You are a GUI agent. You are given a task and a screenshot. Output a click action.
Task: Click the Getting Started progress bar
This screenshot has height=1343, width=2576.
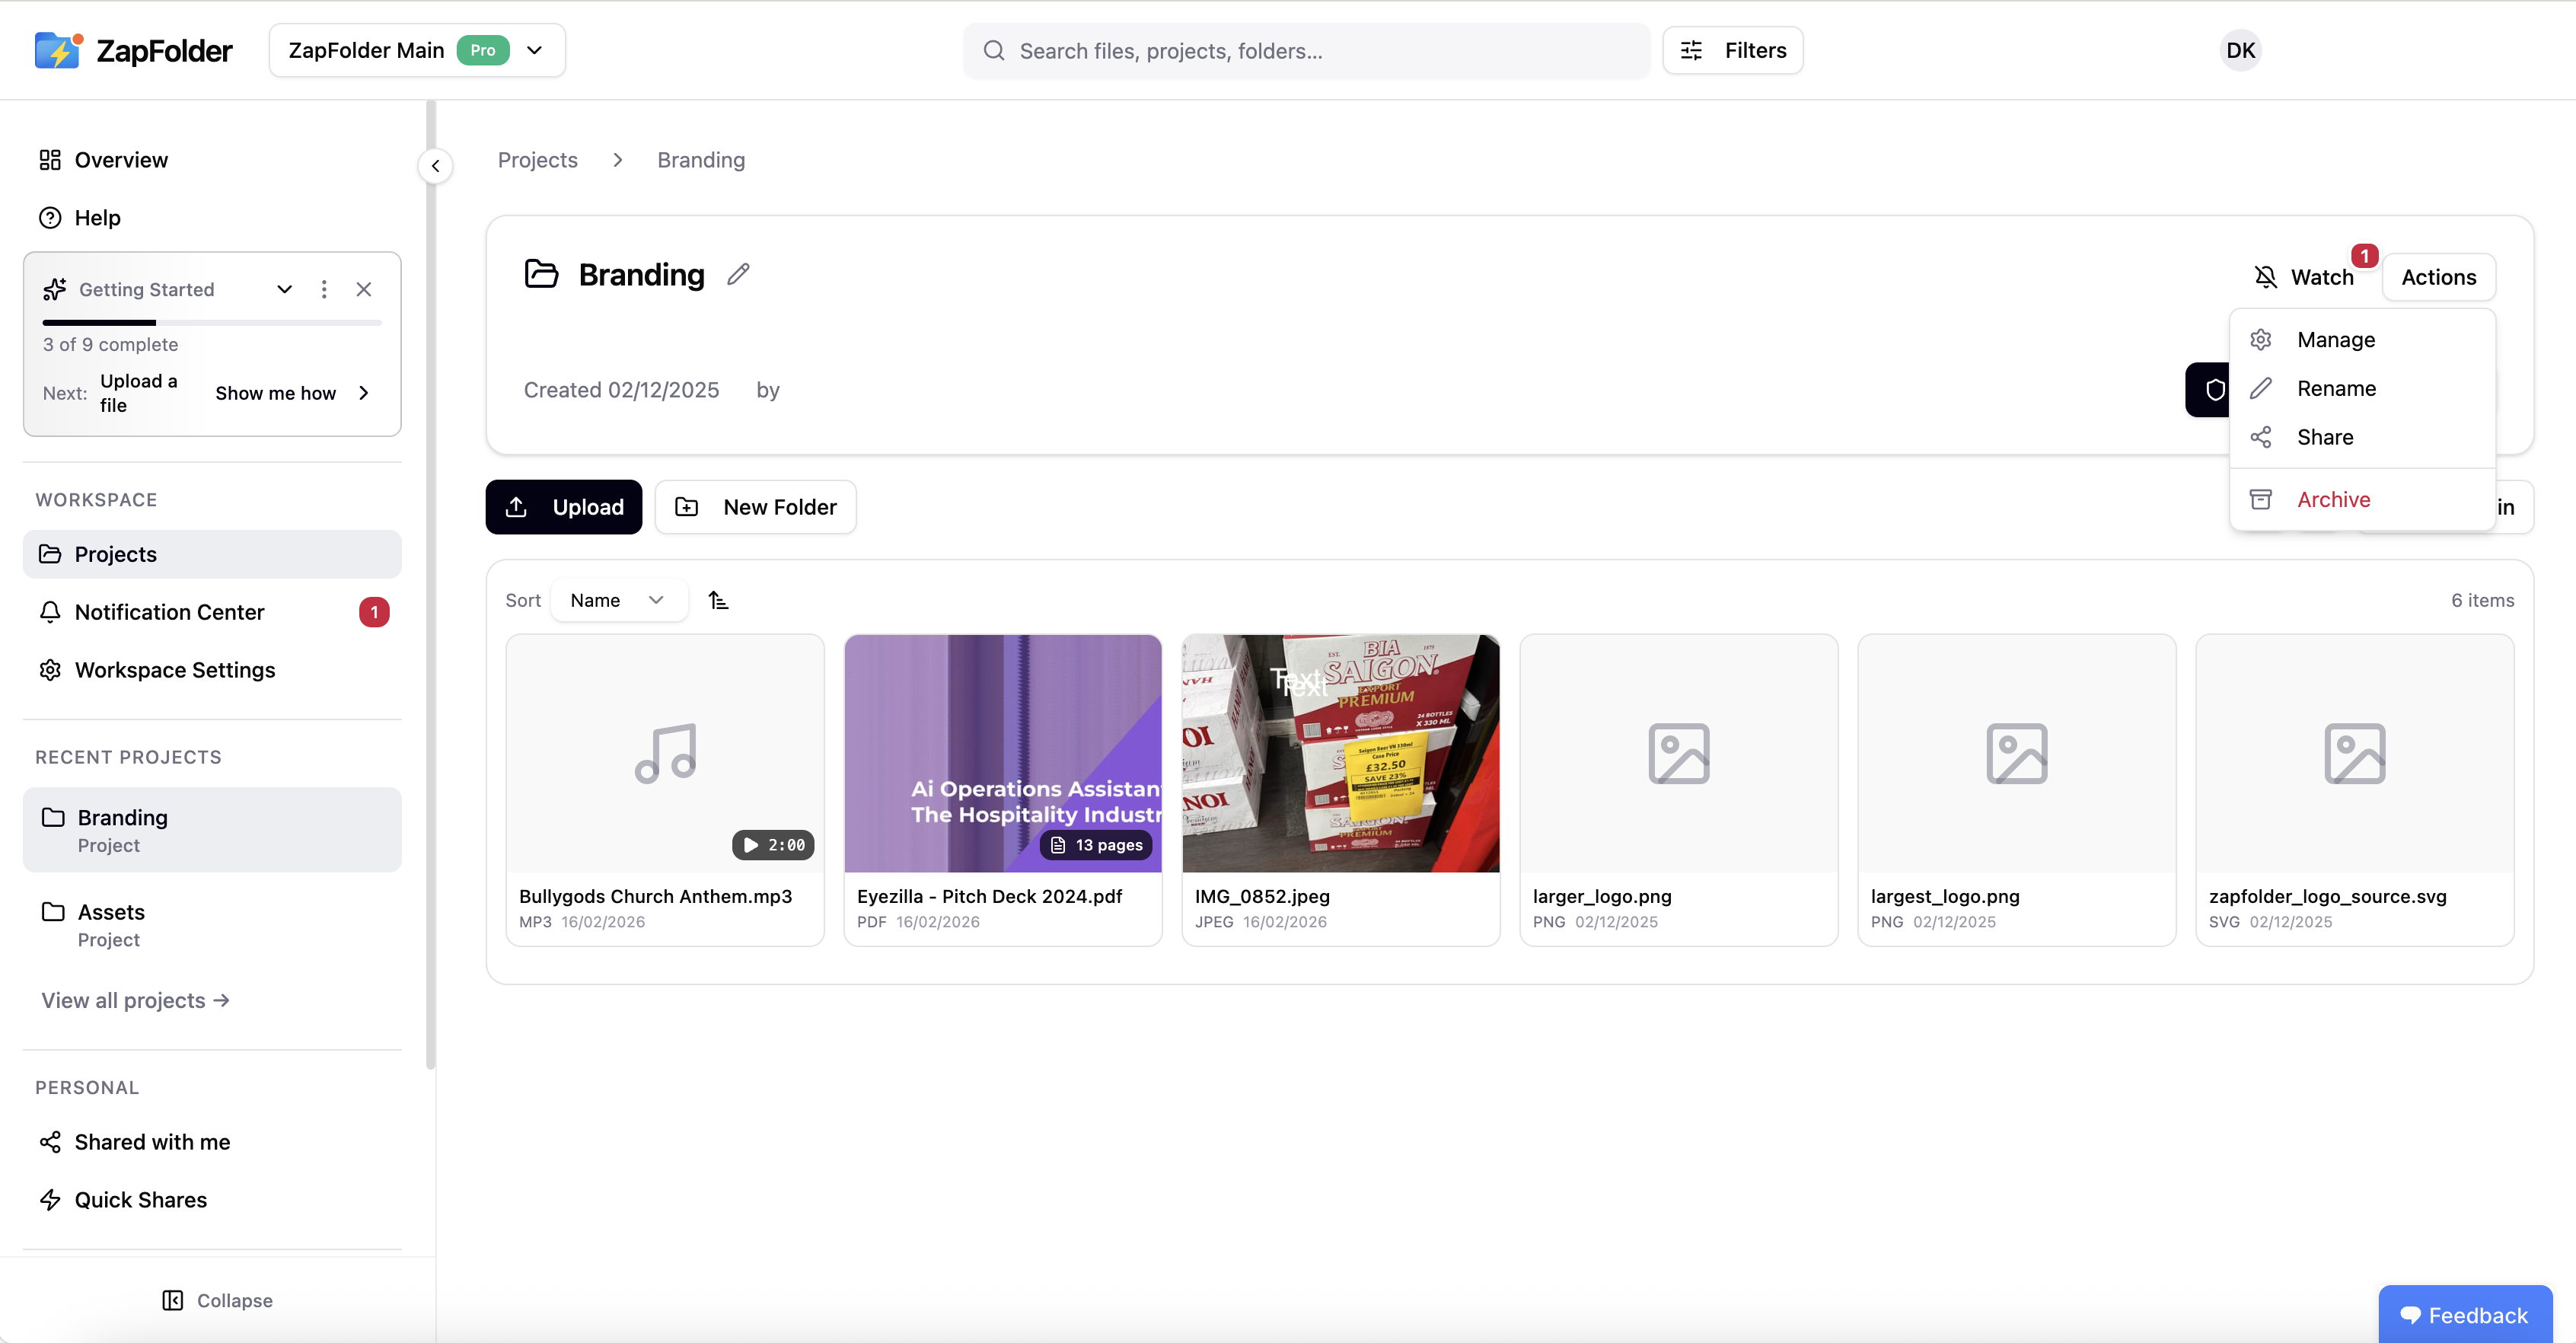(x=212, y=322)
